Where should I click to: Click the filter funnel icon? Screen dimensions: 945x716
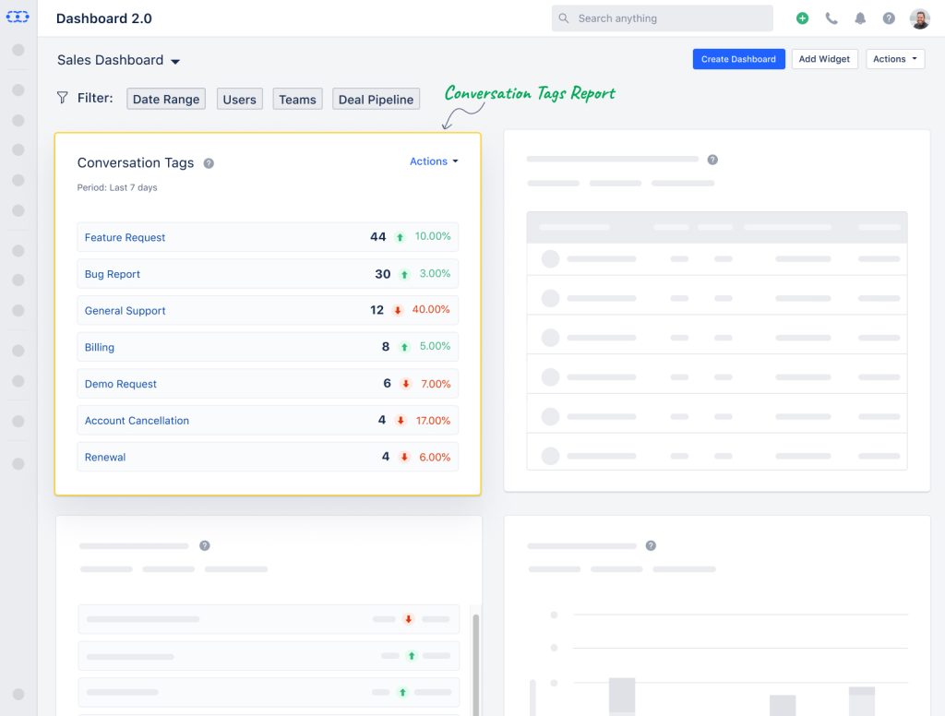(x=61, y=97)
